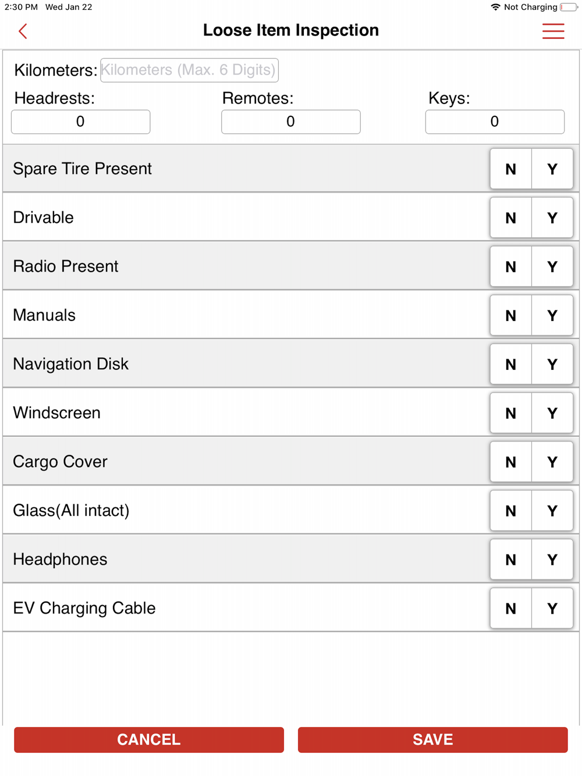582x776 pixels.
Task: Select Y for Spare Tire Present
Action: point(552,169)
